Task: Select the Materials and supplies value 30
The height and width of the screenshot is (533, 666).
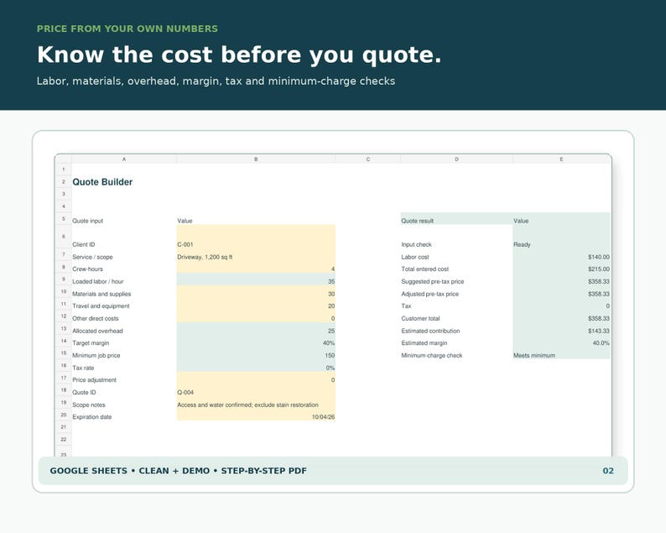Action: point(256,293)
